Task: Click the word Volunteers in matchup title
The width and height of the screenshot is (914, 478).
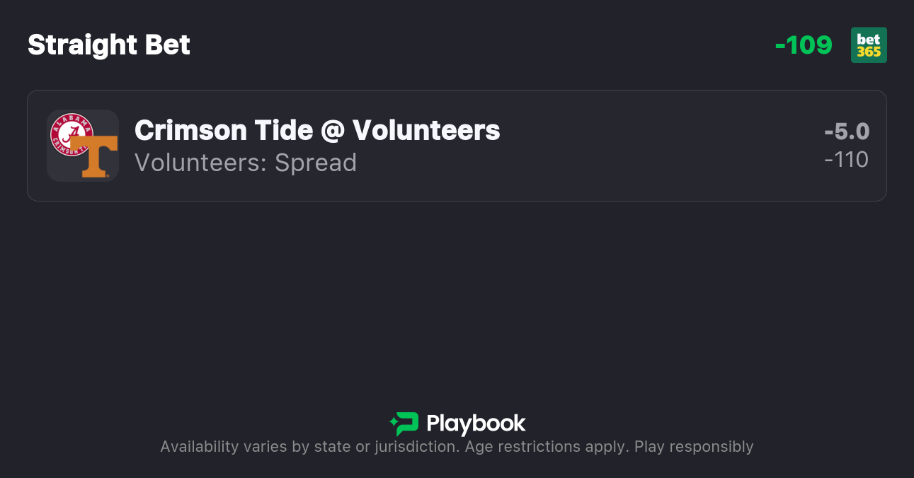Action: coord(426,130)
